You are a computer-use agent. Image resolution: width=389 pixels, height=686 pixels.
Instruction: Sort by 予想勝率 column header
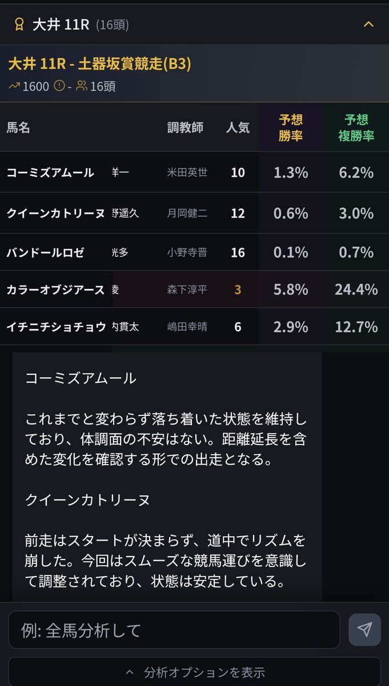click(x=291, y=128)
